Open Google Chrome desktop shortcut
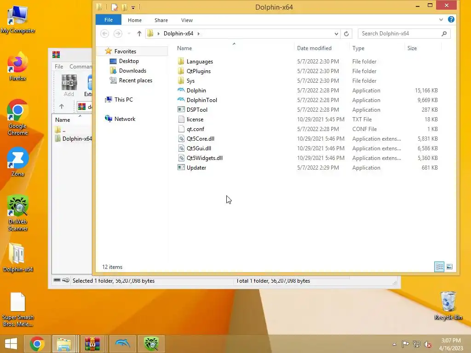 point(18,118)
